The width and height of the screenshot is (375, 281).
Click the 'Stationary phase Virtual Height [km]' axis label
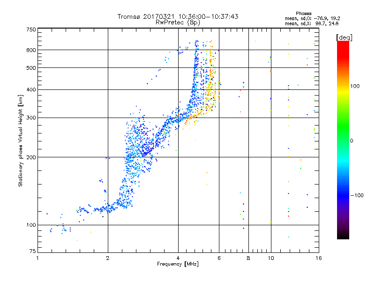coord(21,141)
